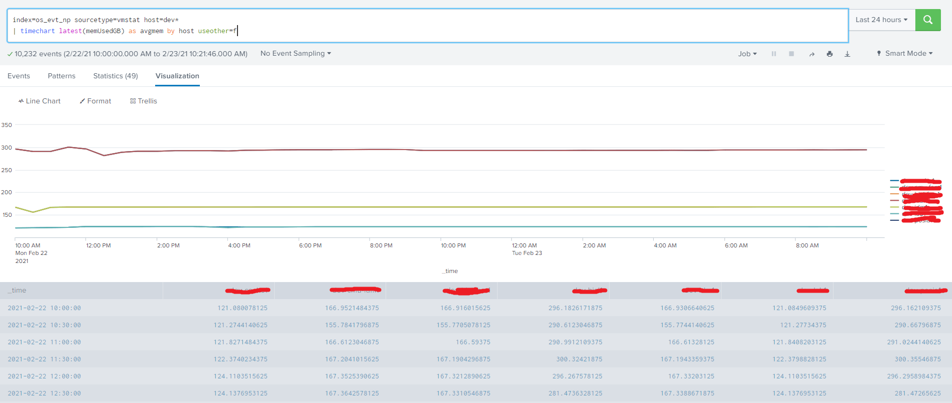The image size is (952, 403).
Task: Click the cell value 167.3525390625
Action: coord(352,376)
